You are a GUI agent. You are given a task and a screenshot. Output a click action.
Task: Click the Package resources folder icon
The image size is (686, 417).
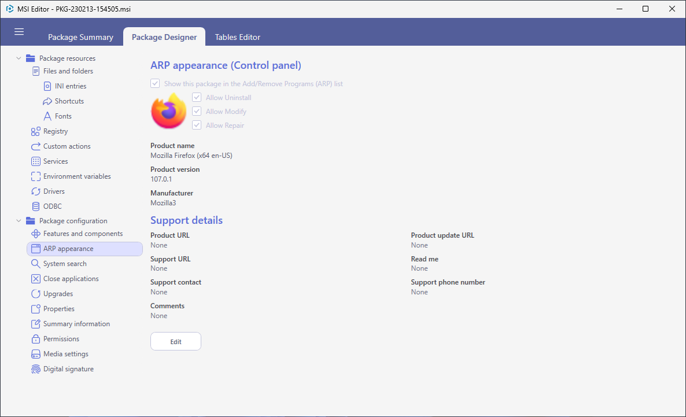pyautogui.click(x=30, y=58)
